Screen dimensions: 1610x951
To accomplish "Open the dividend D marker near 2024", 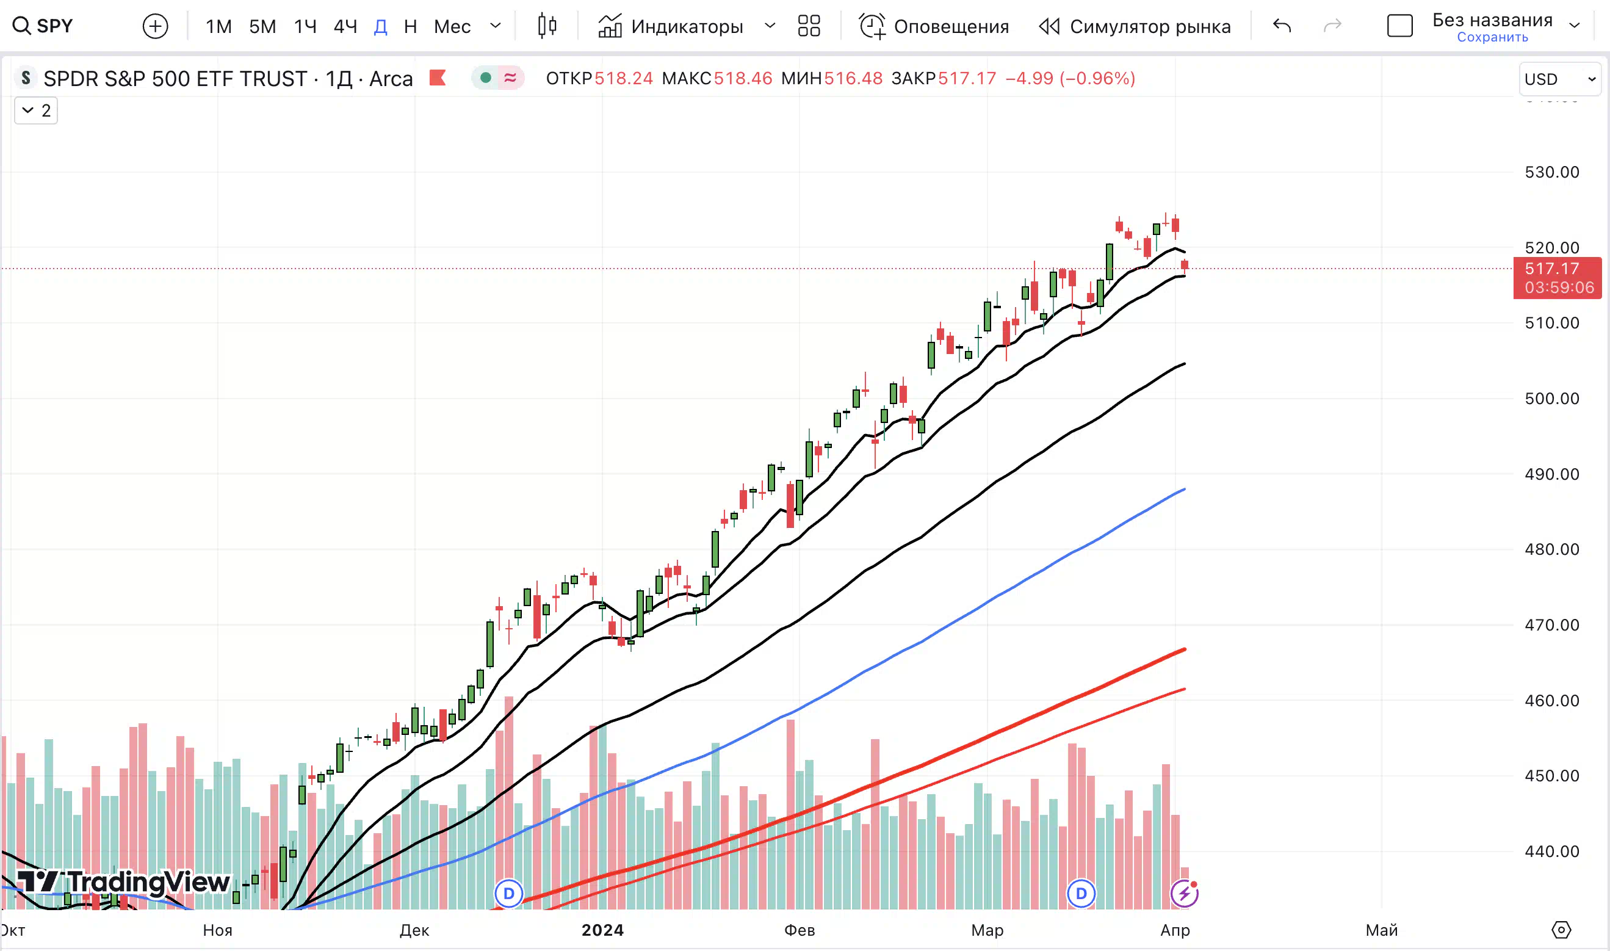I will pos(508,894).
